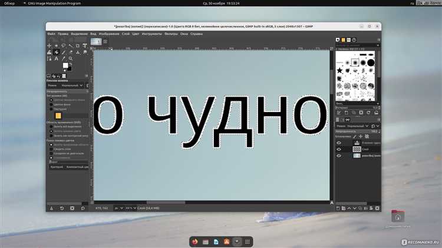
Task: Toggle the lock pixels brush icon
Action: click(355, 137)
